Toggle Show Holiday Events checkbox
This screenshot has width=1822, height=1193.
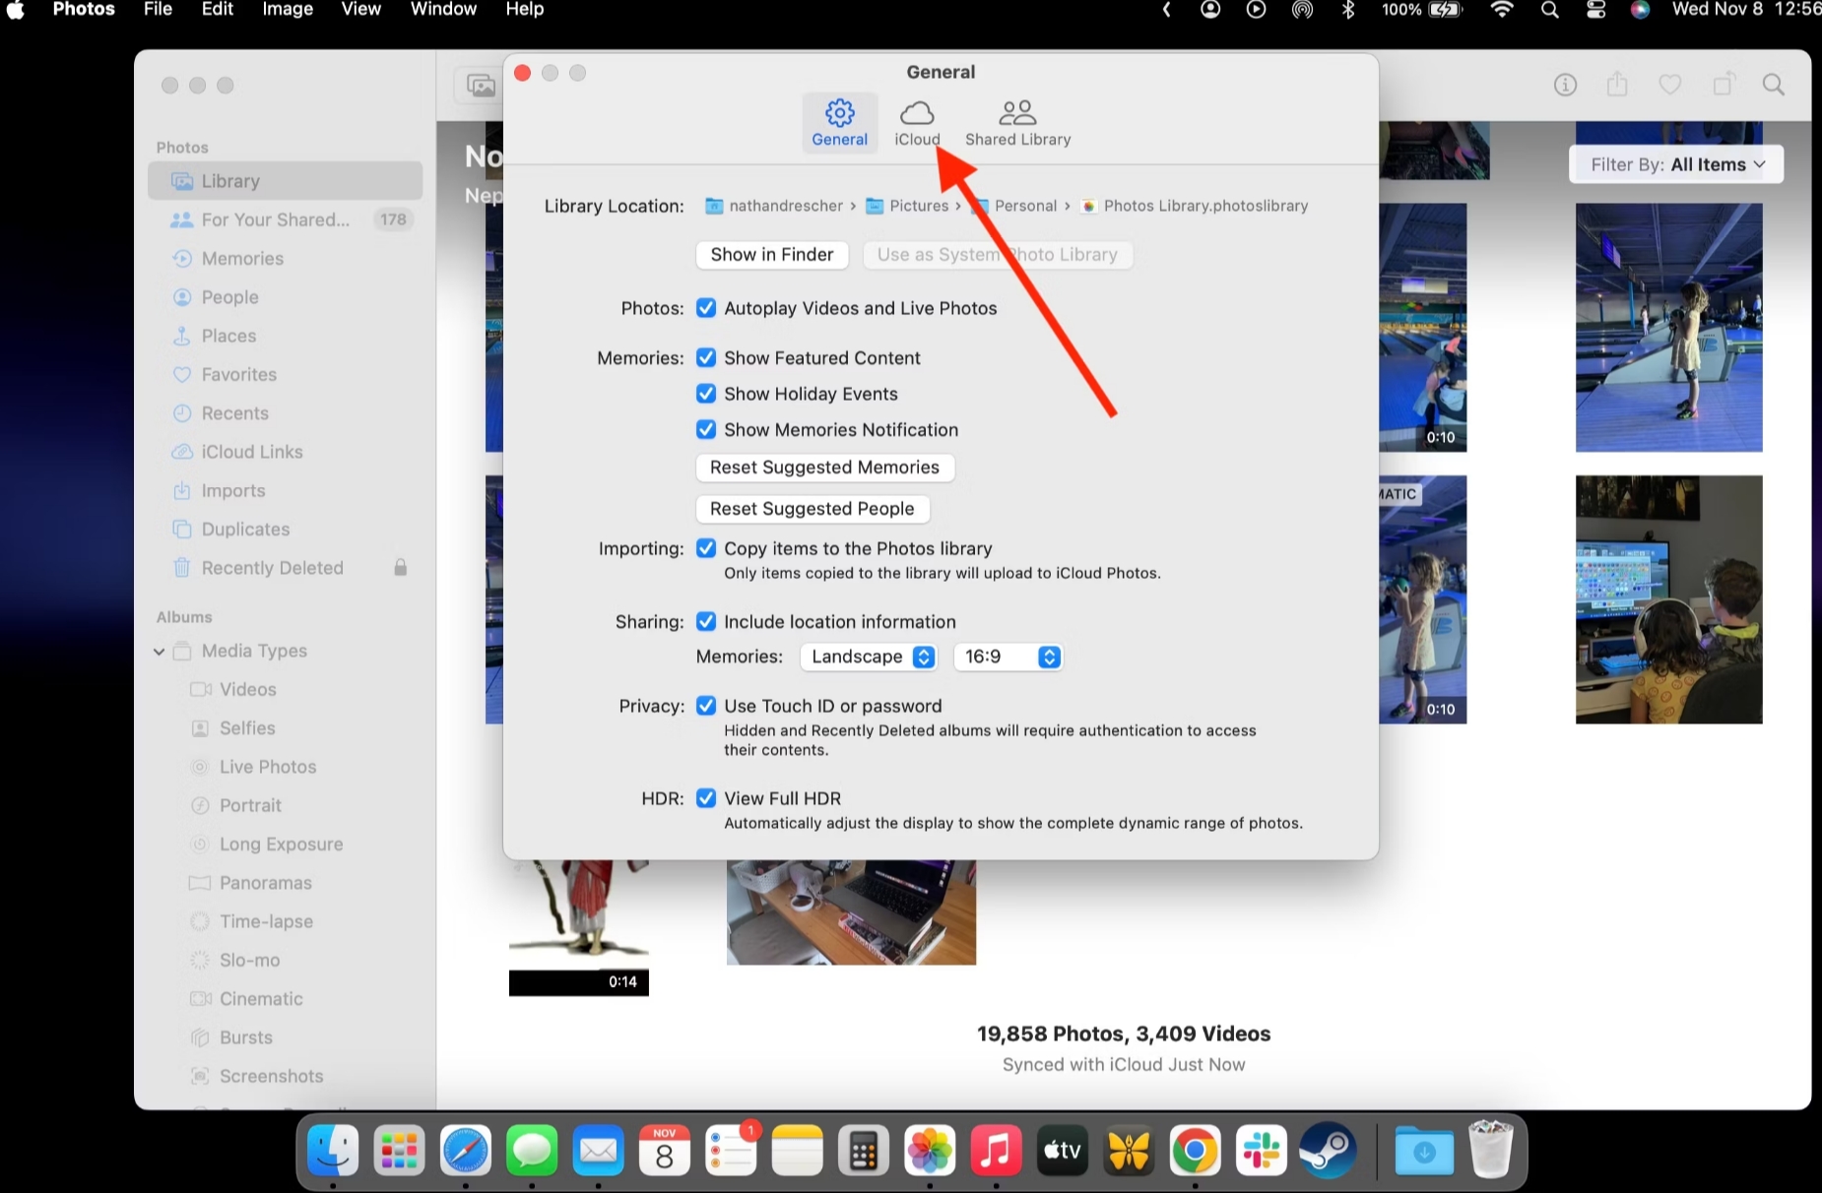pos(706,394)
